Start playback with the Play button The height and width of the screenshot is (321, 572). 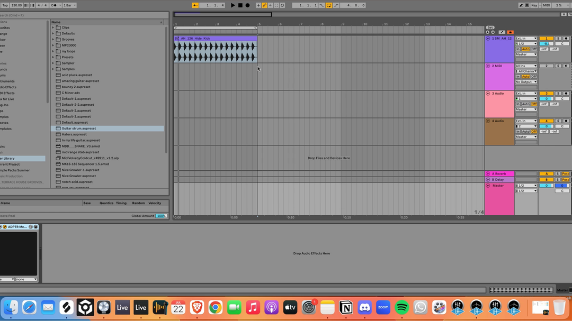click(x=233, y=5)
